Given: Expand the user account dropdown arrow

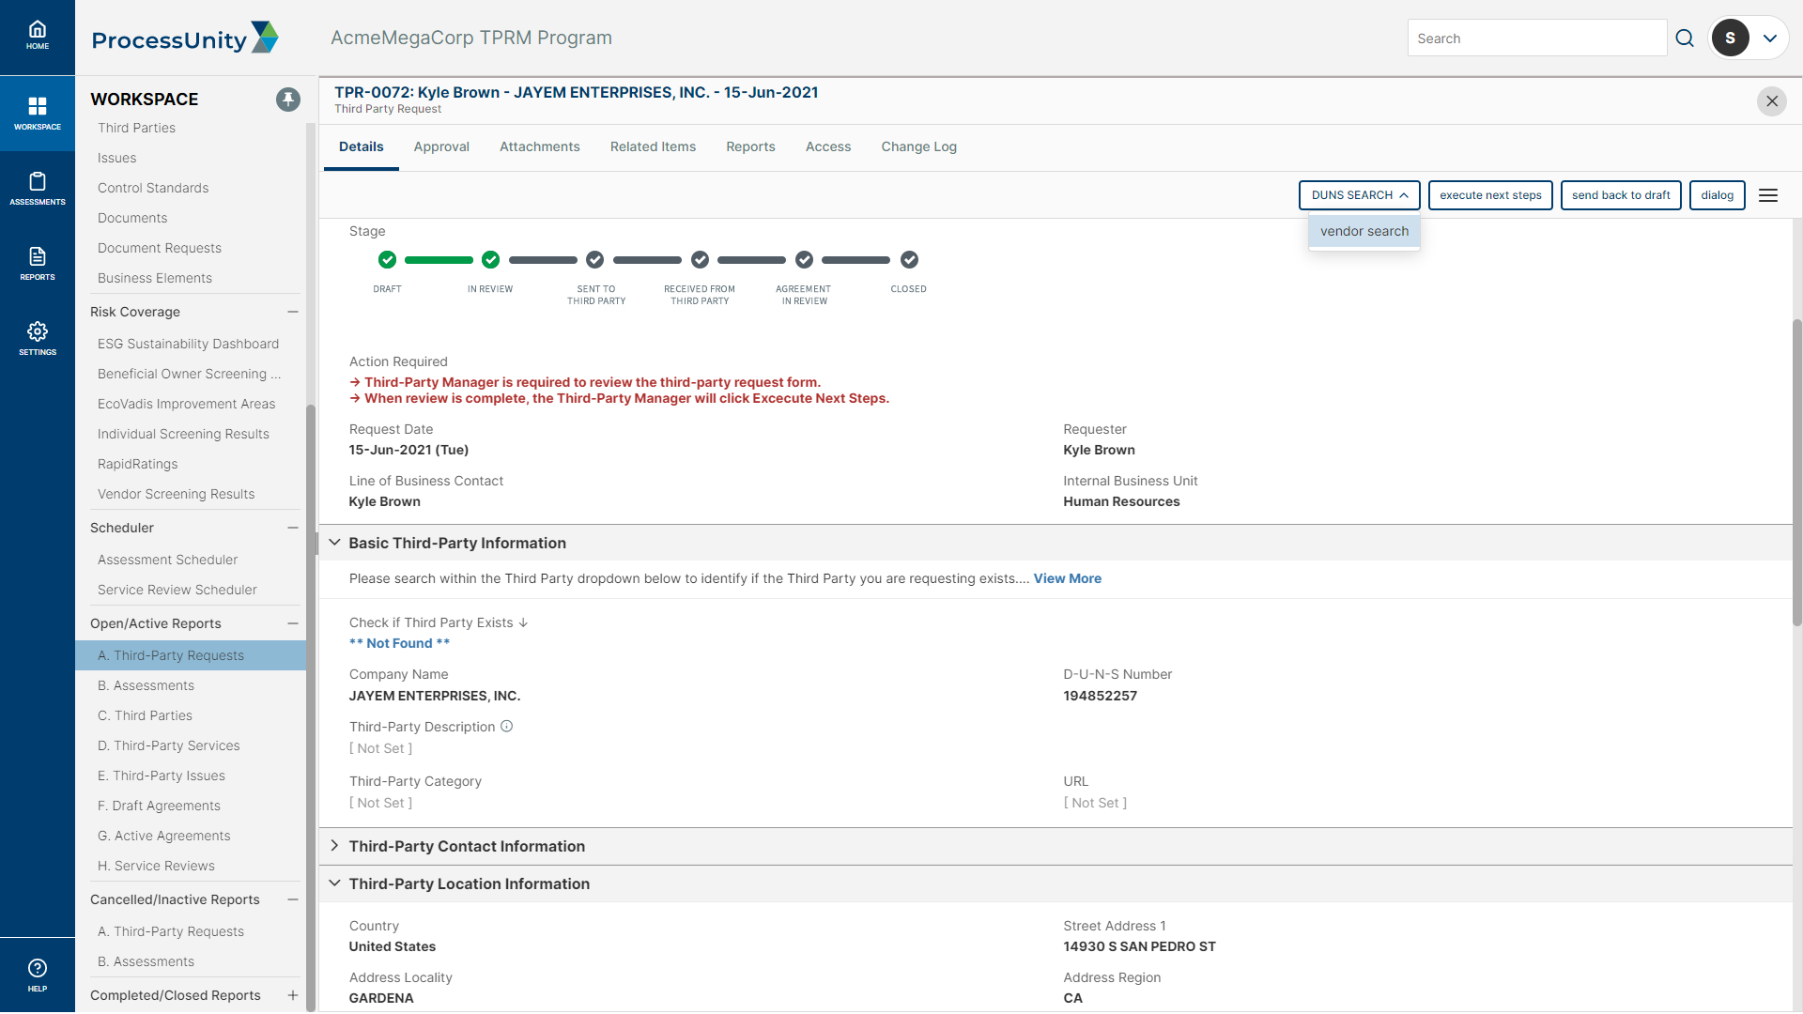Looking at the screenshot, I should 1770,38.
